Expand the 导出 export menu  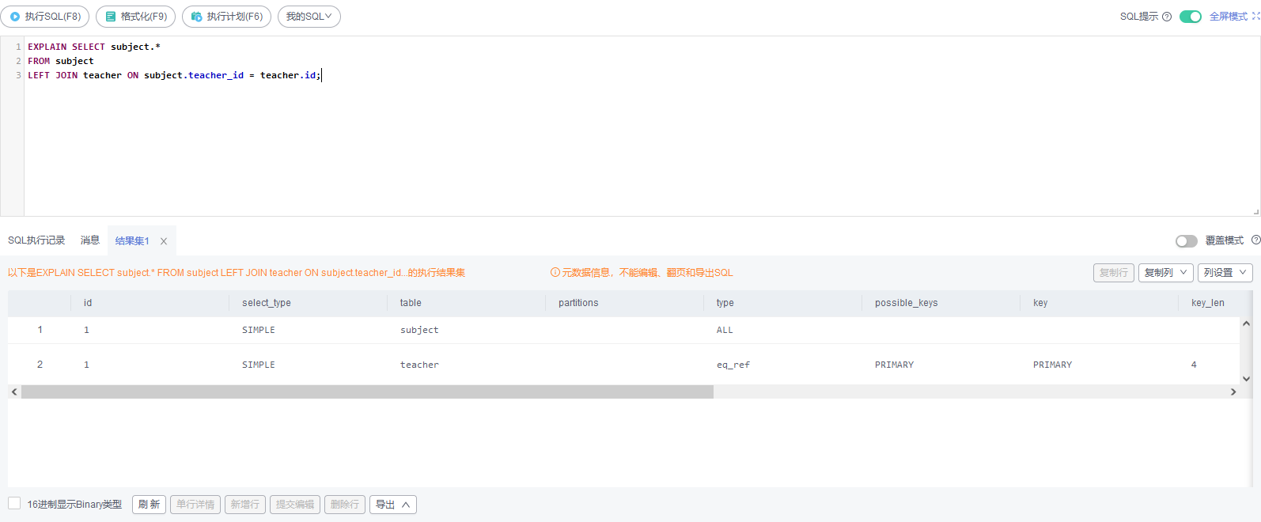coord(393,505)
